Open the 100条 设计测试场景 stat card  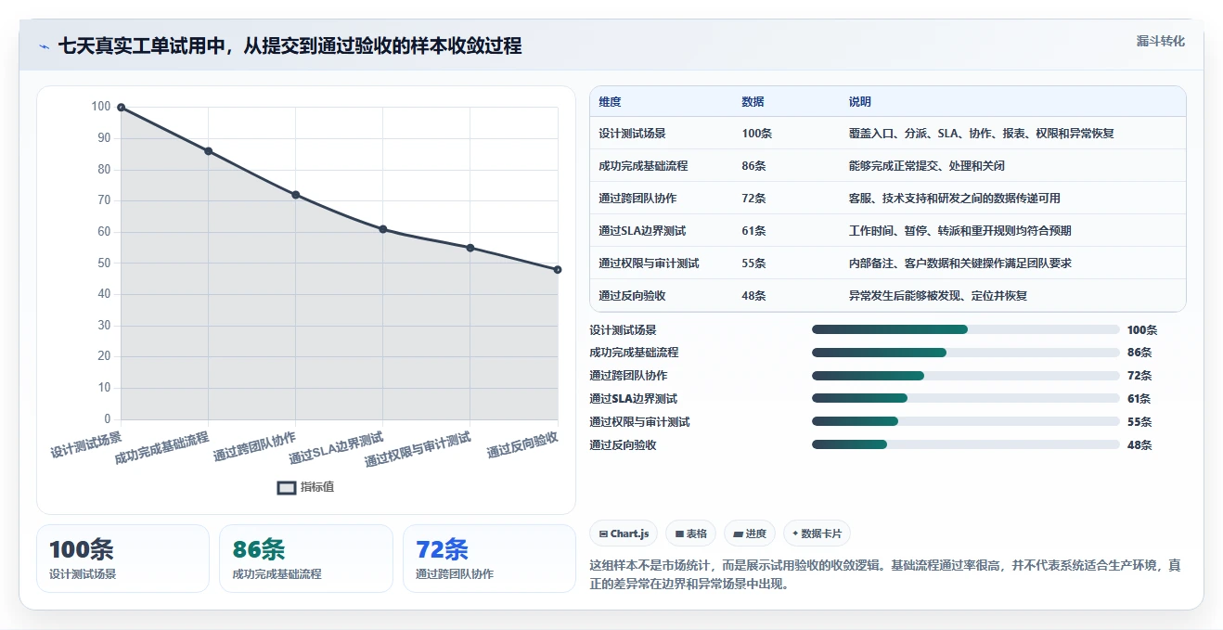pyautogui.click(x=123, y=559)
